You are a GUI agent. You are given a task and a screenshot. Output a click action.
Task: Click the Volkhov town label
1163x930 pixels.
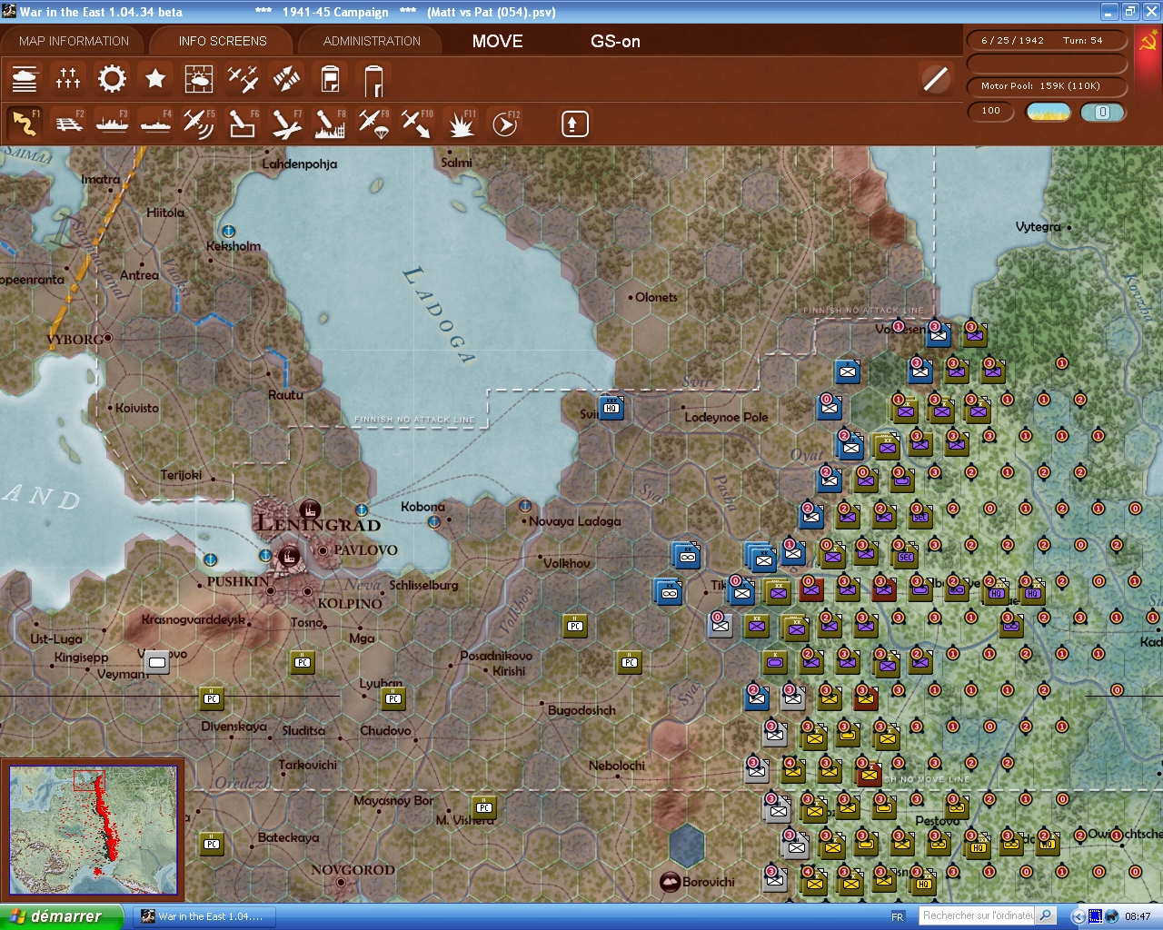567,563
